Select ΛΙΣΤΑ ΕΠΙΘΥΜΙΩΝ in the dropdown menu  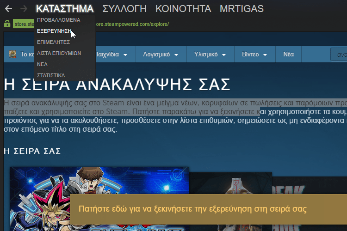[x=59, y=53]
